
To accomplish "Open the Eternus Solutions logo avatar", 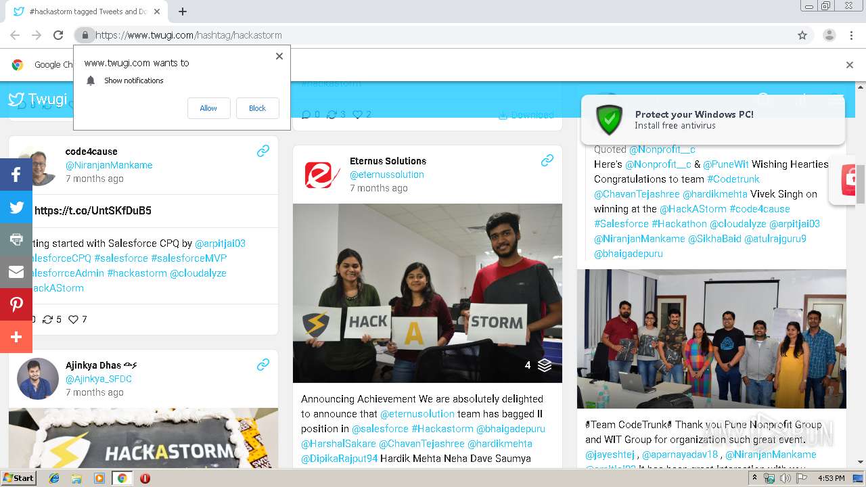I will coord(322,175).
